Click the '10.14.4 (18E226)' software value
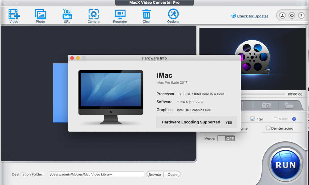309x185 pixels. pyautogui.click(x=190, y=102)
